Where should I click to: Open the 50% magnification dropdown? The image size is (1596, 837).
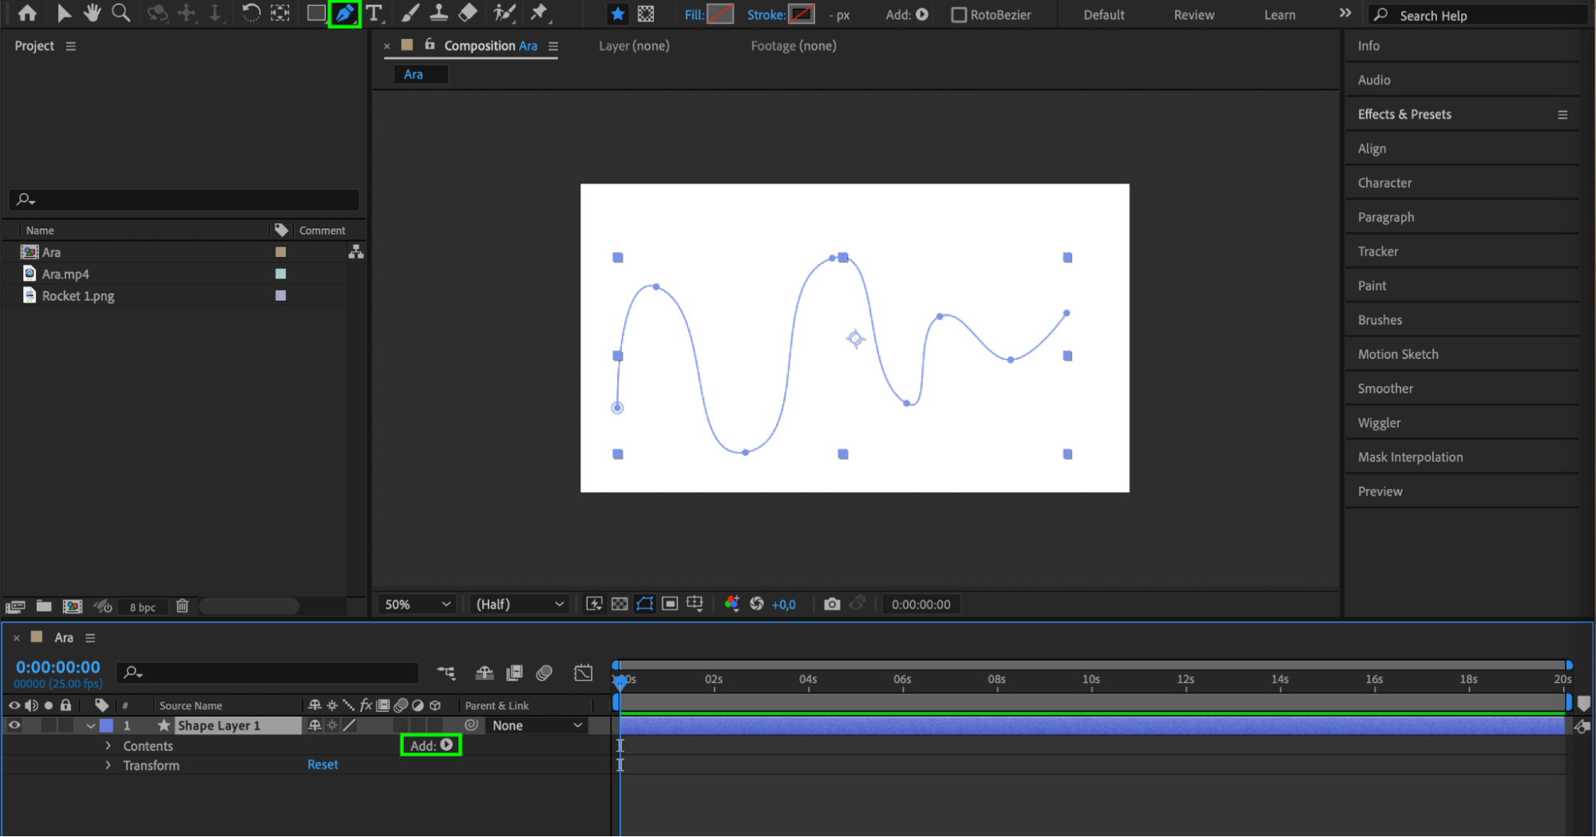click(x=418, y=604)
